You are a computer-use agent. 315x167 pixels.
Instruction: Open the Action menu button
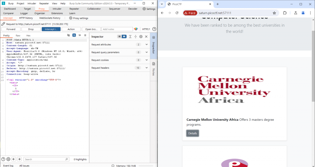pyautogui.click(x=71, y=29)
